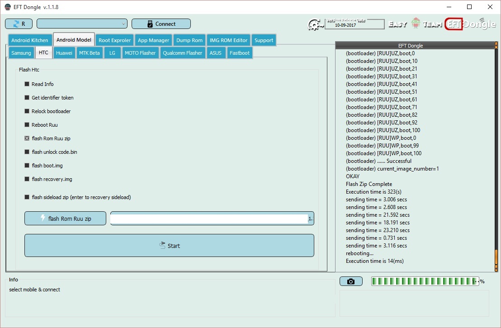Select the MOTO Flasher sub-tab
Viewport: 501px width, 328px height.
pos(140,53)
